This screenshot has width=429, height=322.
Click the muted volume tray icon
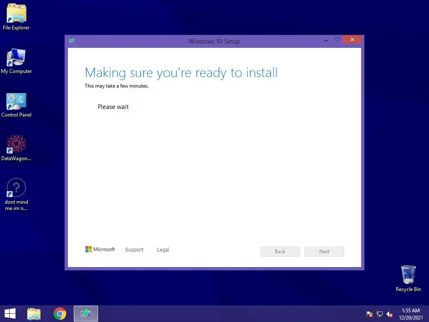click(x=390, y=314)
